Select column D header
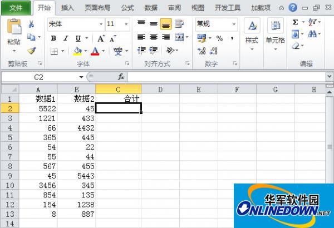The height and width of the screenshot is (228, 334). pyautogui.click(x=160, y=90)
